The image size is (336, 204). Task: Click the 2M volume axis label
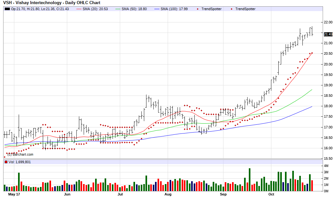tap(326, 179)
